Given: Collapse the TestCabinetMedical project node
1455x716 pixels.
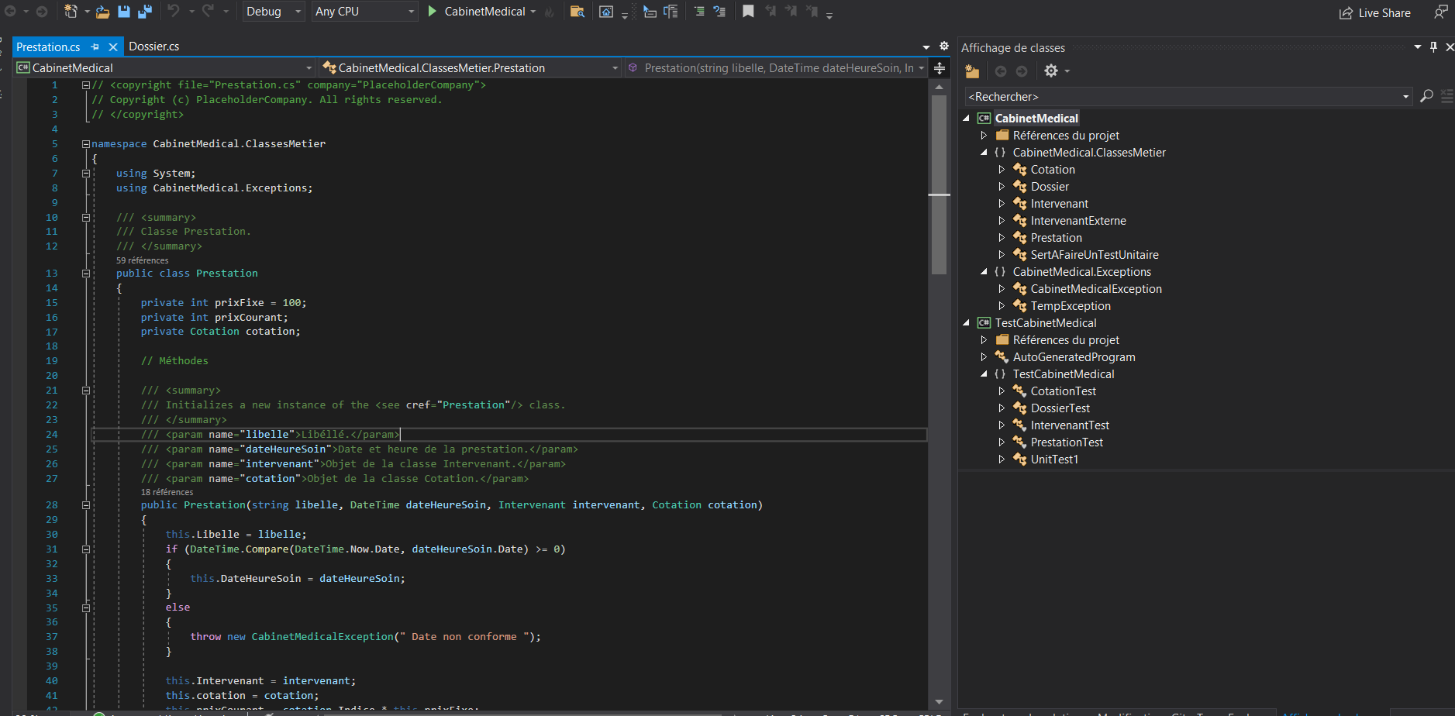Looking at the screenshot, I should tap(966, 323).
